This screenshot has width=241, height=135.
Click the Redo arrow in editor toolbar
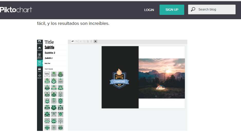[76, 41]
